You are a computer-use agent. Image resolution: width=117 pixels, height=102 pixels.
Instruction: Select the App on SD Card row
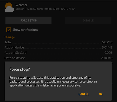(x=58, y=53)
